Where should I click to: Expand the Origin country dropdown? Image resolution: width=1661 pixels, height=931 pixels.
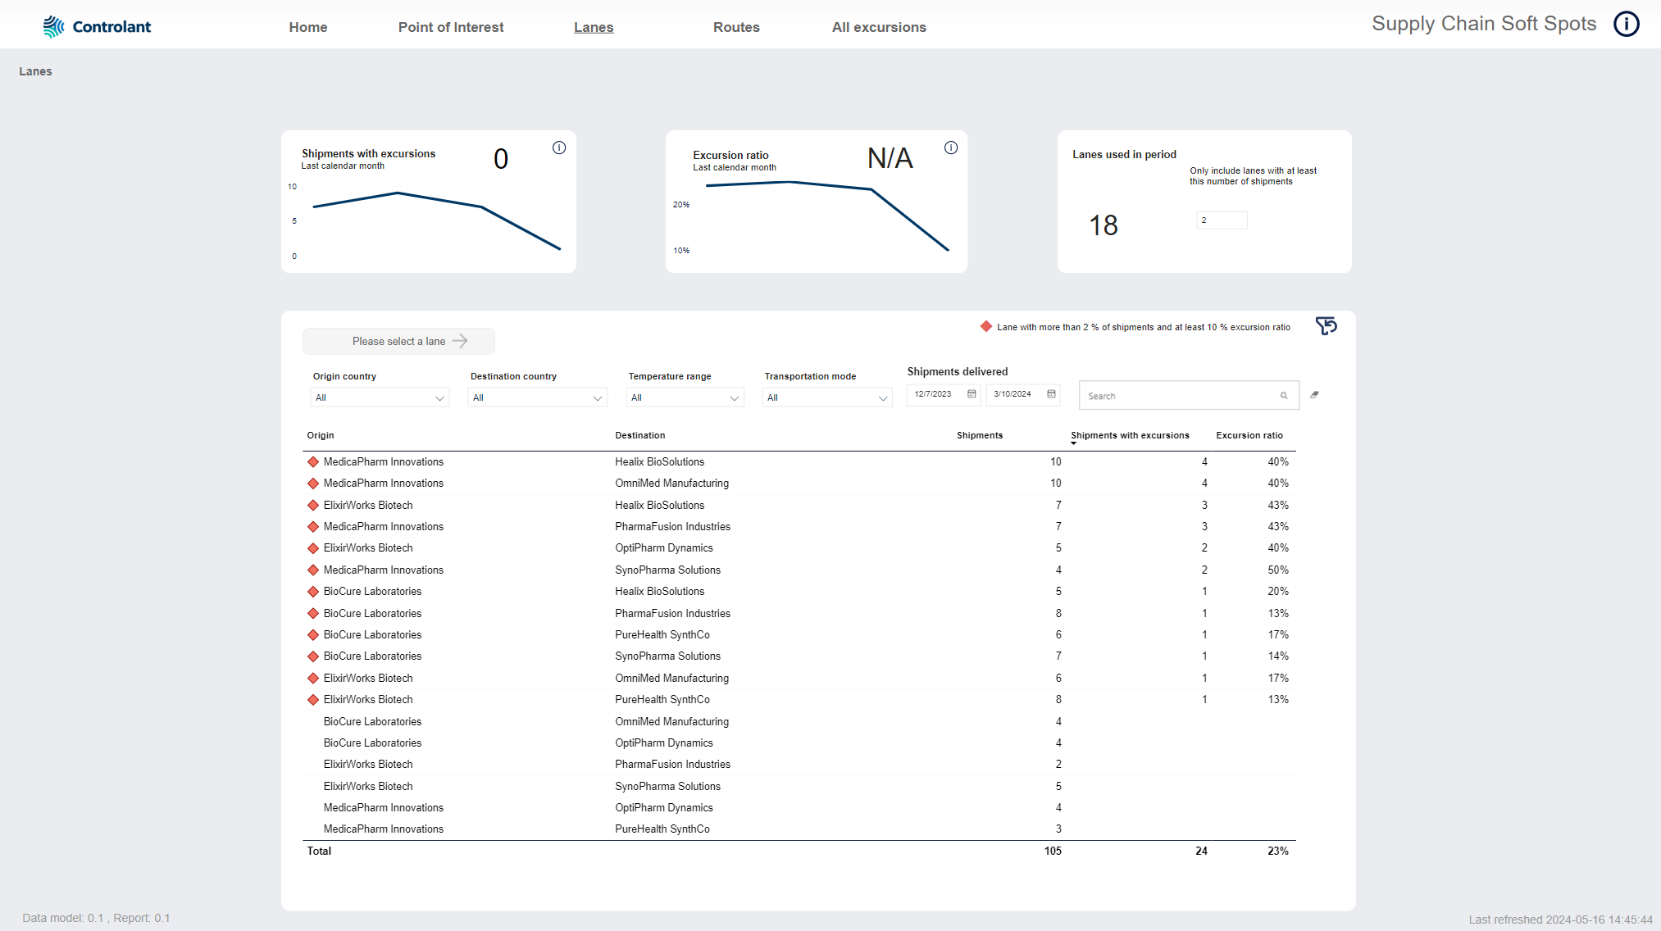(380, 397)
